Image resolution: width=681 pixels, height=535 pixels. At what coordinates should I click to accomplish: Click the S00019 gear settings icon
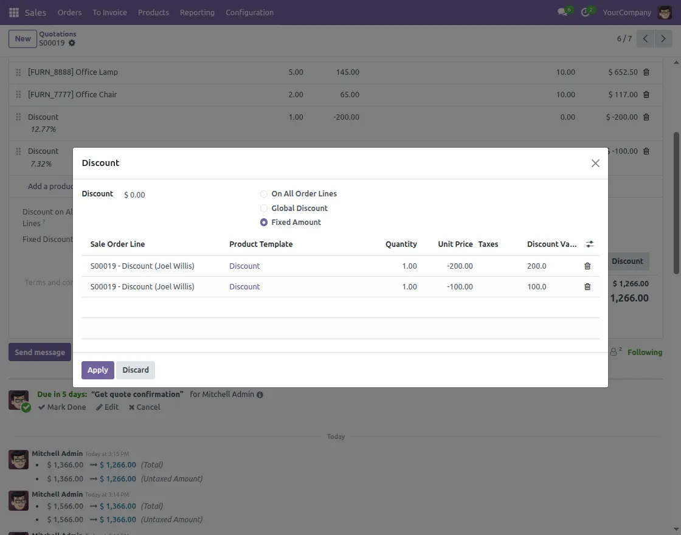pos(72,43)
